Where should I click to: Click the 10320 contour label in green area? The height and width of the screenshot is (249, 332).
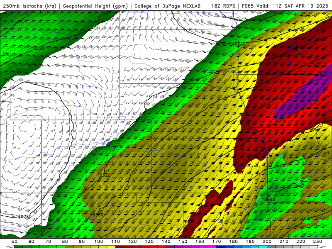pos(37,49)
